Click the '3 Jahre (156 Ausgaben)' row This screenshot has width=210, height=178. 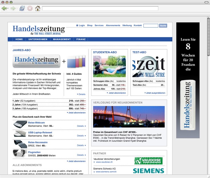(x=49, y=109)
